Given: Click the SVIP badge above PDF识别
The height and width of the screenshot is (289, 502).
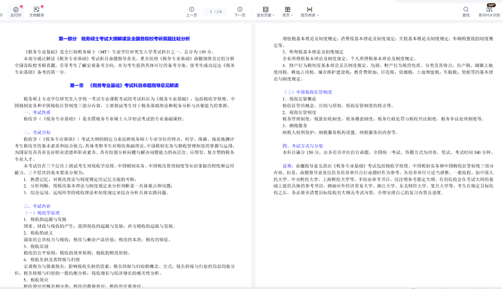Looking at the screenshot, I should tap(491, 5).
